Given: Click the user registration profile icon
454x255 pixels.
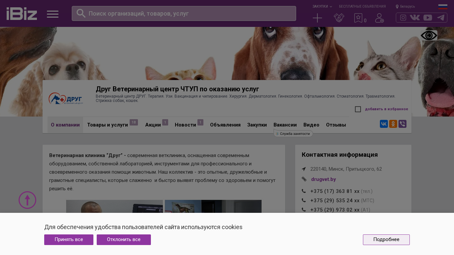Looking at the screenshot, I should click(380, 18).
